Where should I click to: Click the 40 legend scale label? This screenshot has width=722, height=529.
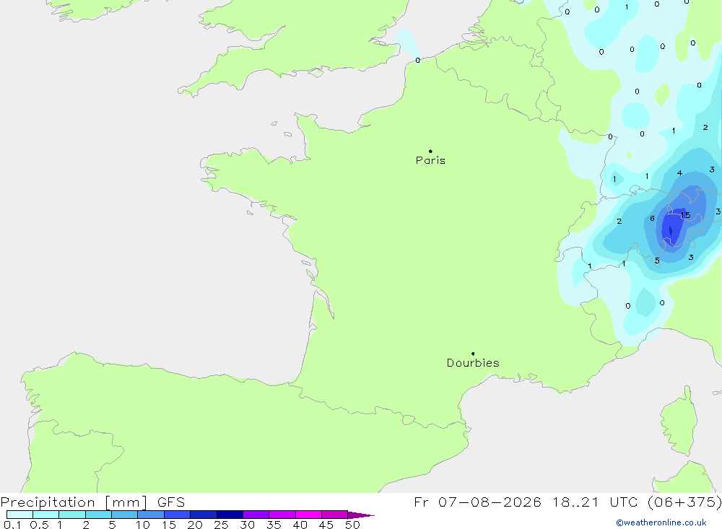point(300,525)
